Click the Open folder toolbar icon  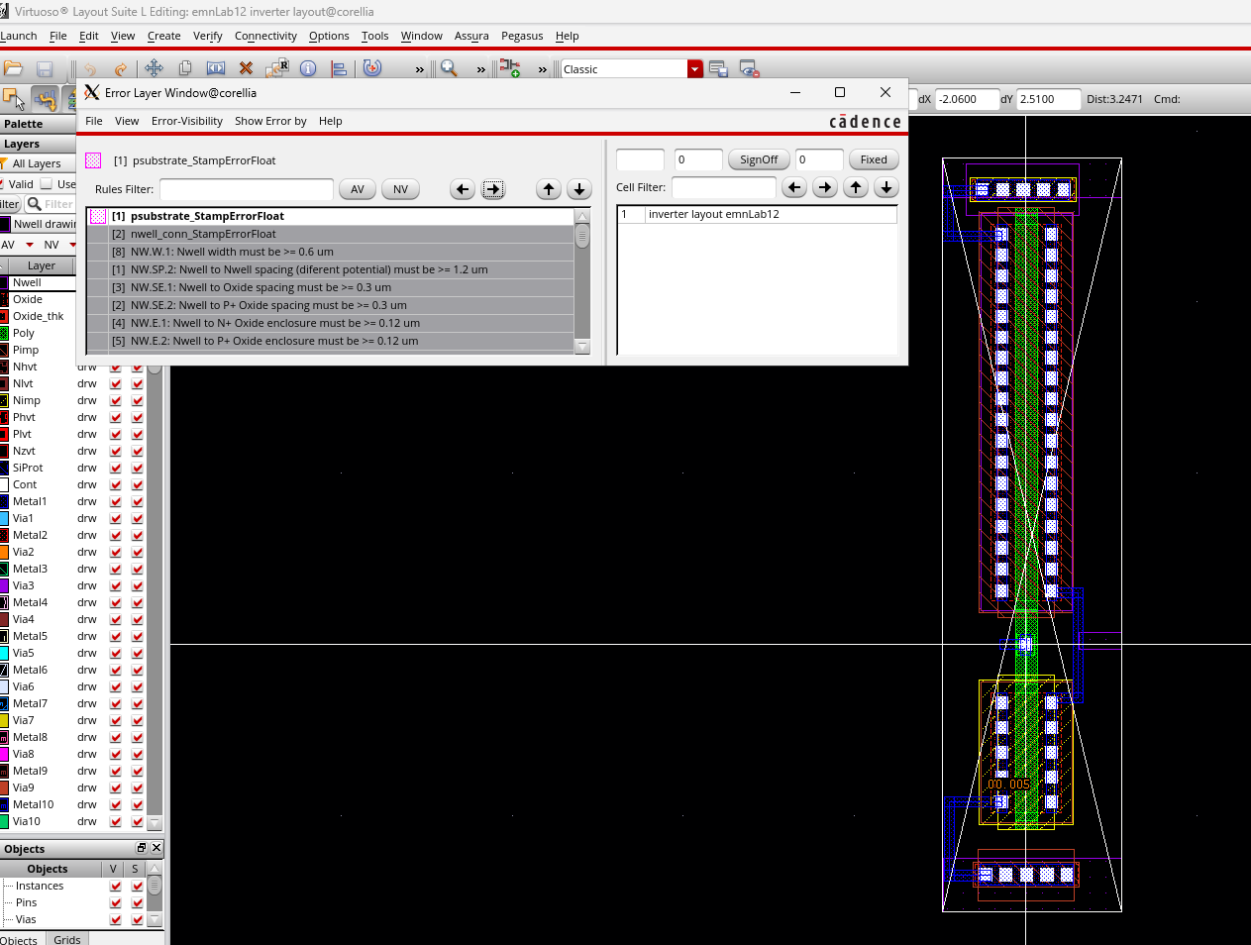(x=13, y=68)
